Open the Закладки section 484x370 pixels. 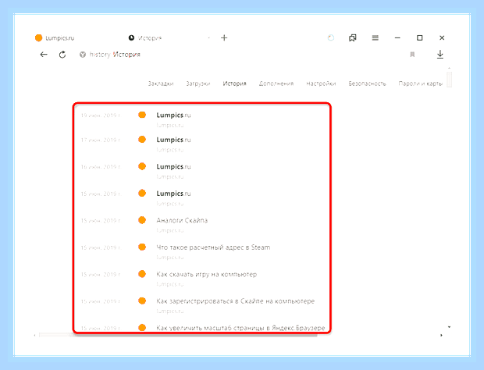161,84
